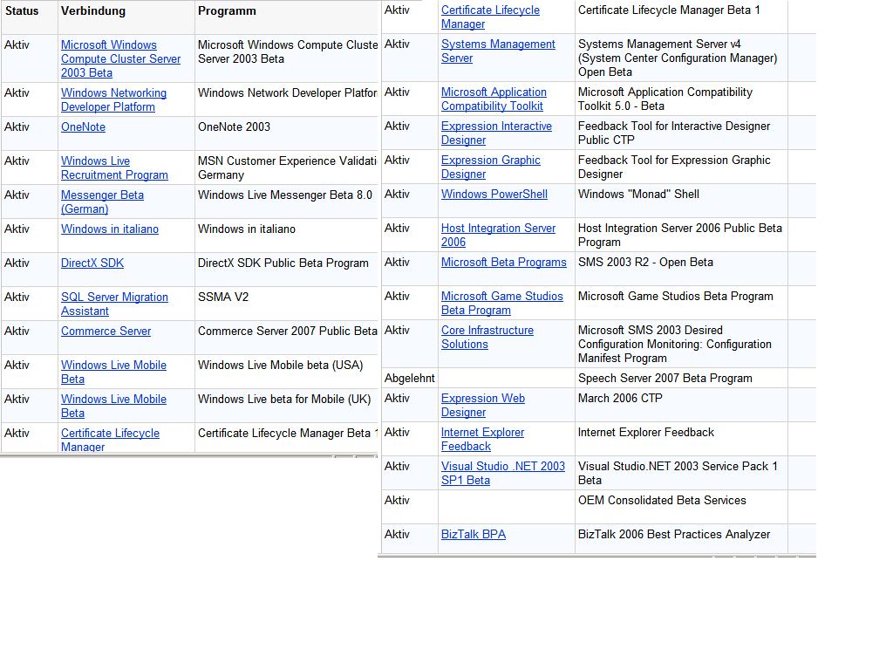
Task: Click the Commerce Server link
Action: point(106,331)
